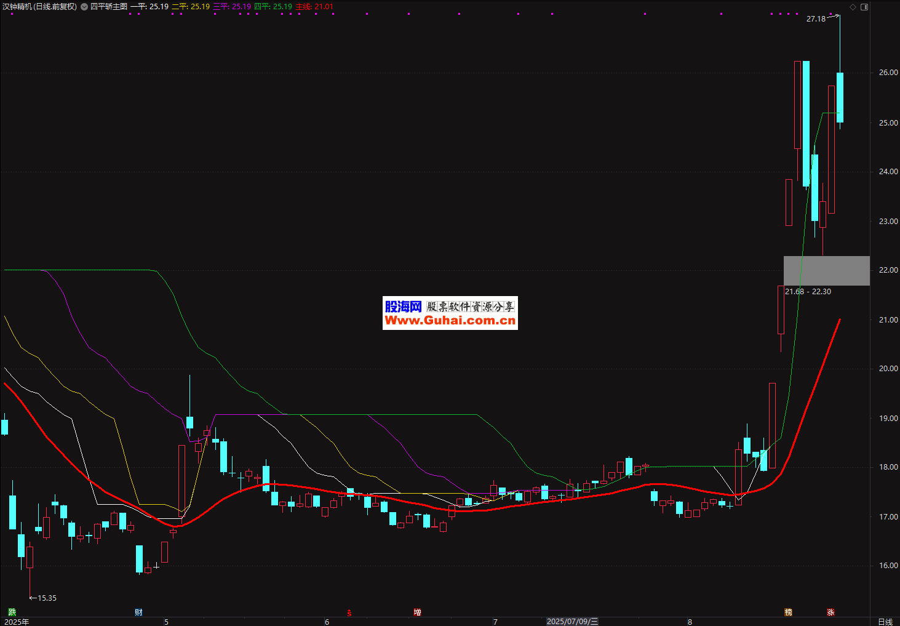Image resolution: width=900 pixels, height=626 pixels.
Task: Click the yellow 二平: 25.19 value
Action: pyautogui.click(x=191, y=7)
